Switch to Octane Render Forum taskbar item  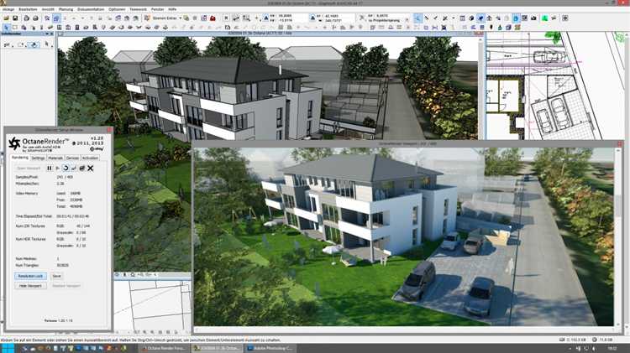[x=164, y=348]
